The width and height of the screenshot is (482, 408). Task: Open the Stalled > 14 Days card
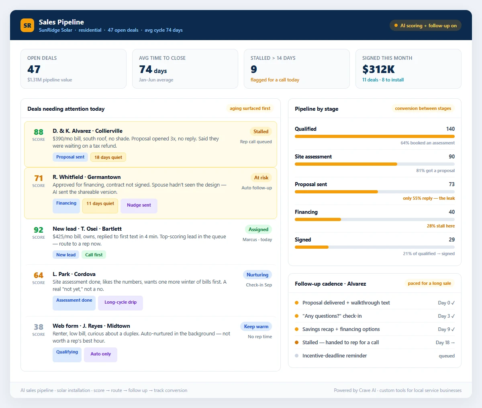coord(297,69)
